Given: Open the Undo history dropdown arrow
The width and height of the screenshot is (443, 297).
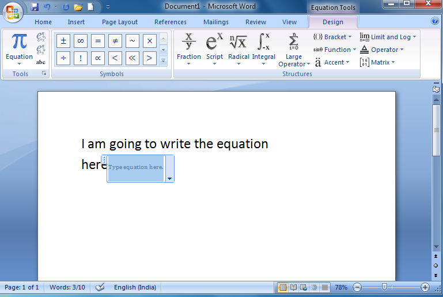Looking at the screenshot, I should click(55, 7).
